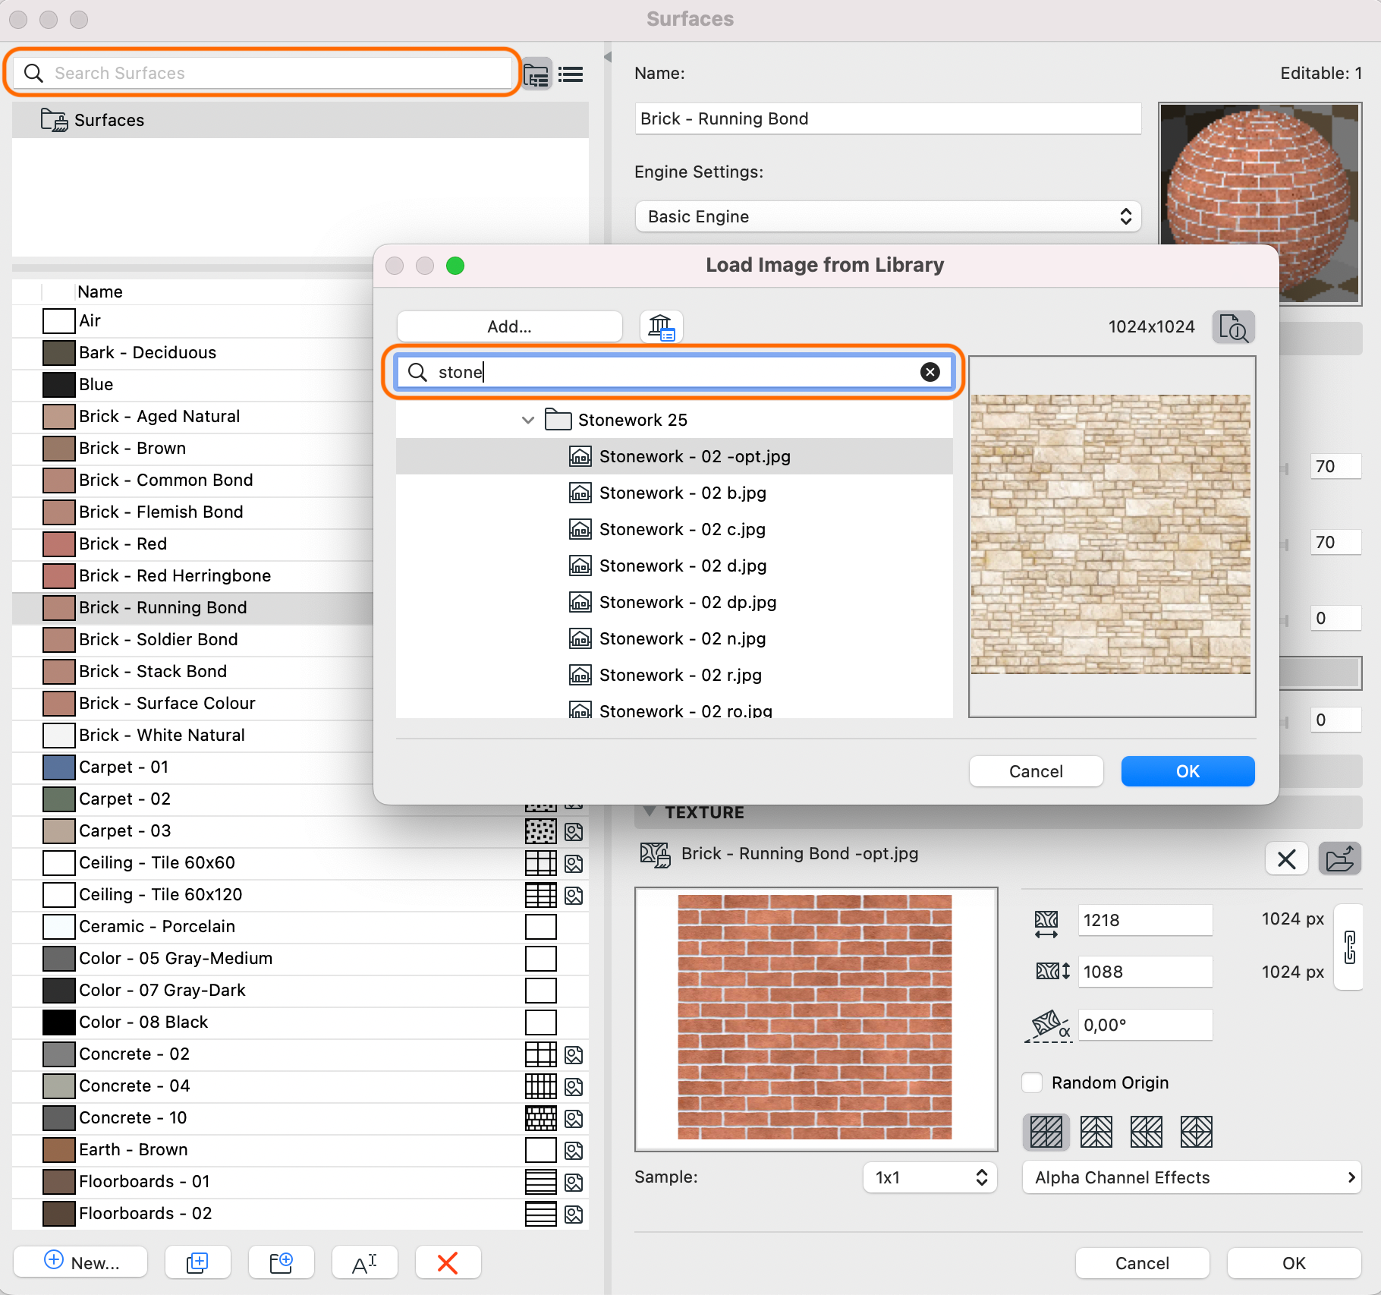This screenshot has height=1295, width=1381.
Task: Open Alpha Channel Effects settings
Action: point(1190,1177)
